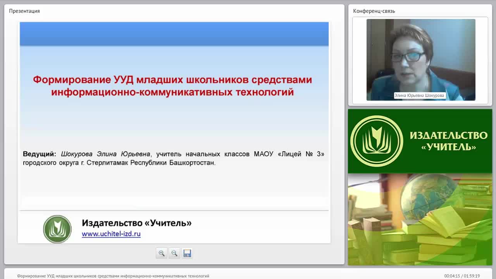Click the round emblem in the green banner
The height and width of the screenshot is (279, 496).
377,141
